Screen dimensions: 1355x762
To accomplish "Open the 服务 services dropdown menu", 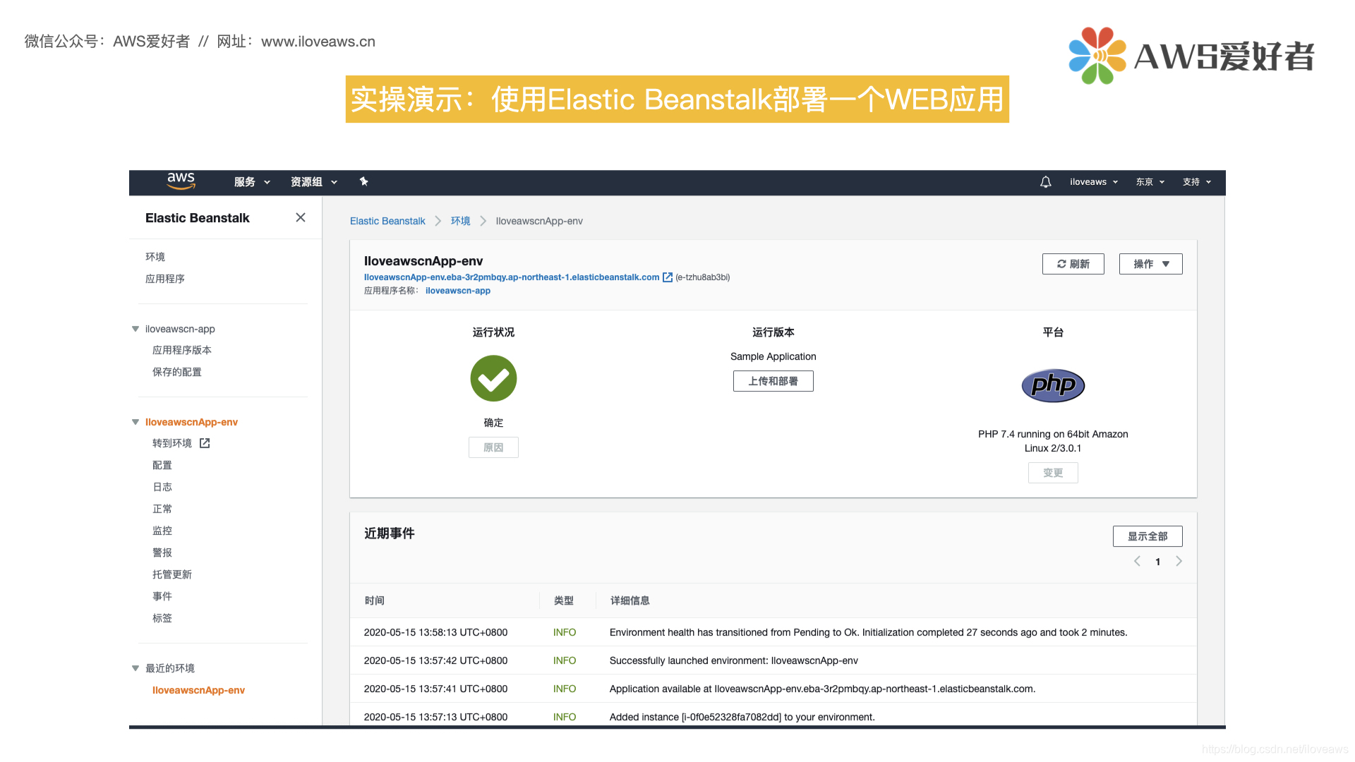I will pyautogui.click(x=252, y=182).
